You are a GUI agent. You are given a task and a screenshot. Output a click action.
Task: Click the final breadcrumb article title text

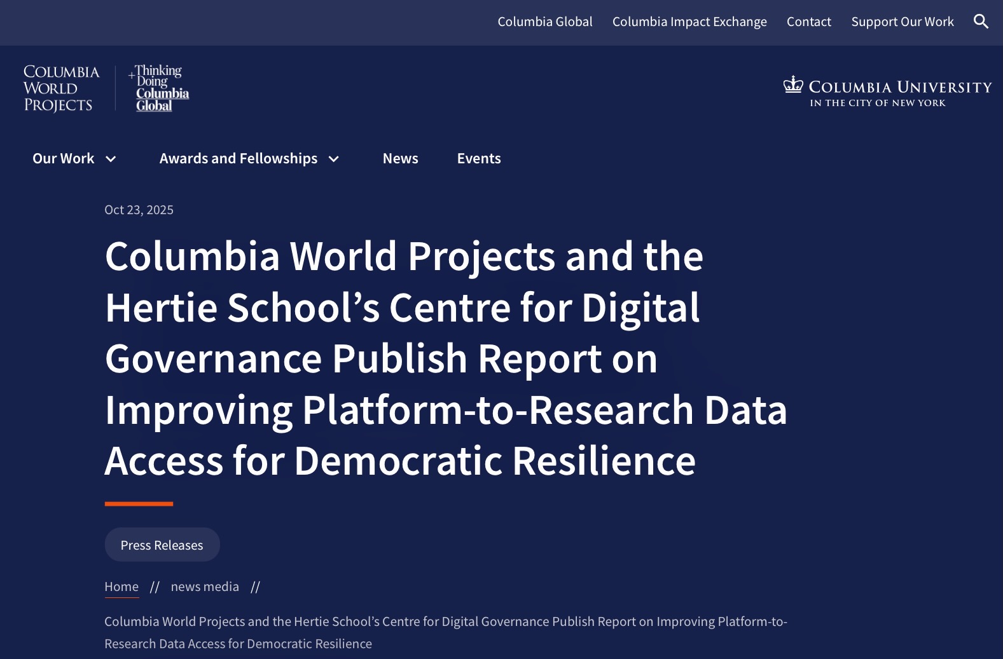pos(445,632)
